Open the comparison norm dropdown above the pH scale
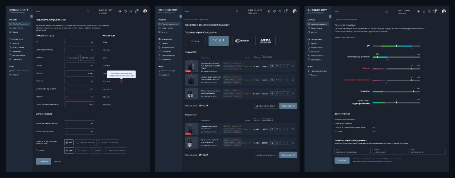455x178 pixels. tap(346, 37)
